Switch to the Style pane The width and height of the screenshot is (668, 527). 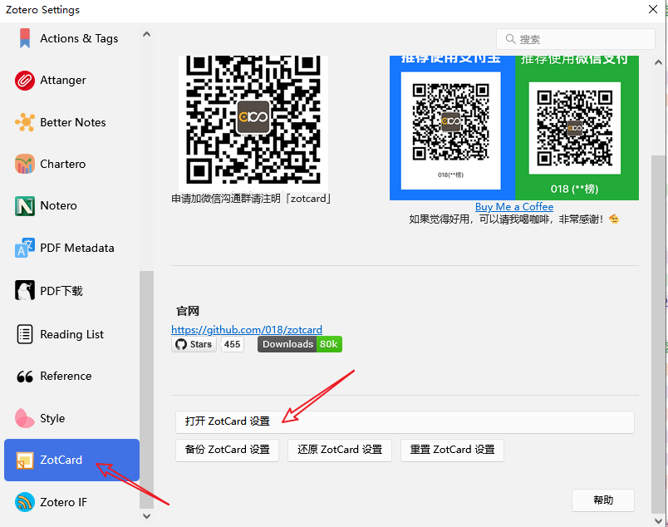pos(71,418)
